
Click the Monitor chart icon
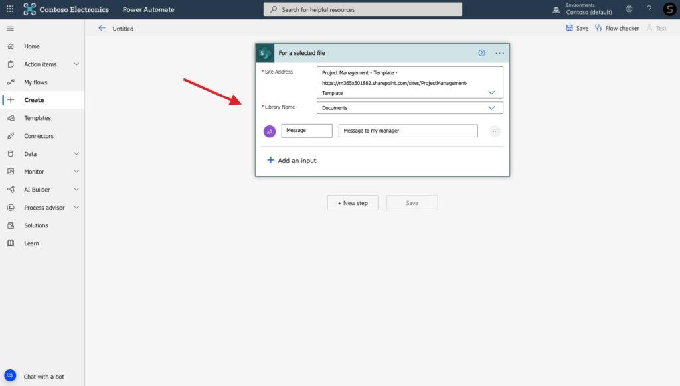point(11,172)
